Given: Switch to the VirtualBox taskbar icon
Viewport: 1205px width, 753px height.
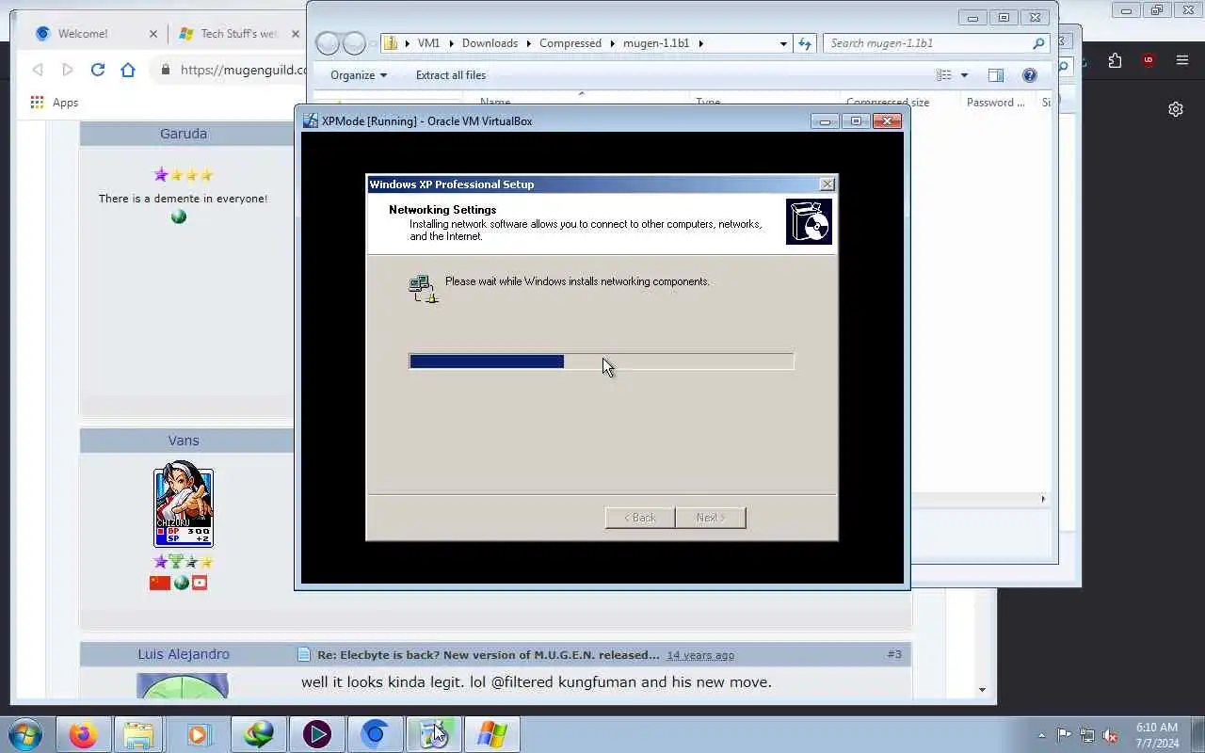Looking at the screenshot, I should click(x=434, y=734).
